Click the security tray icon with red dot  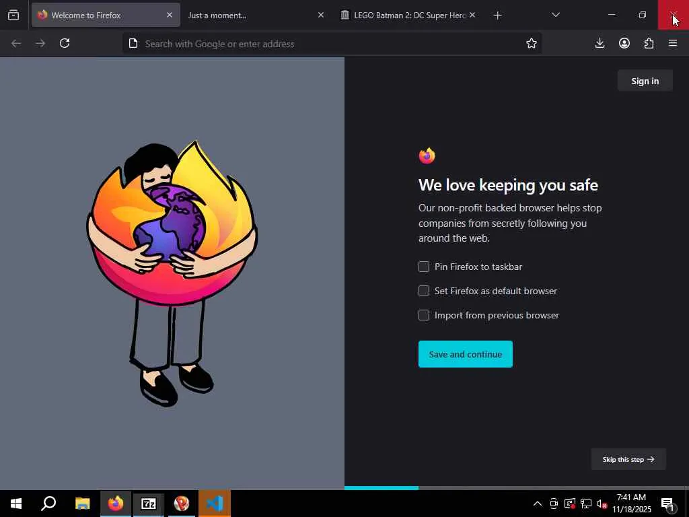pyautogui.click(x=570, y=504)
